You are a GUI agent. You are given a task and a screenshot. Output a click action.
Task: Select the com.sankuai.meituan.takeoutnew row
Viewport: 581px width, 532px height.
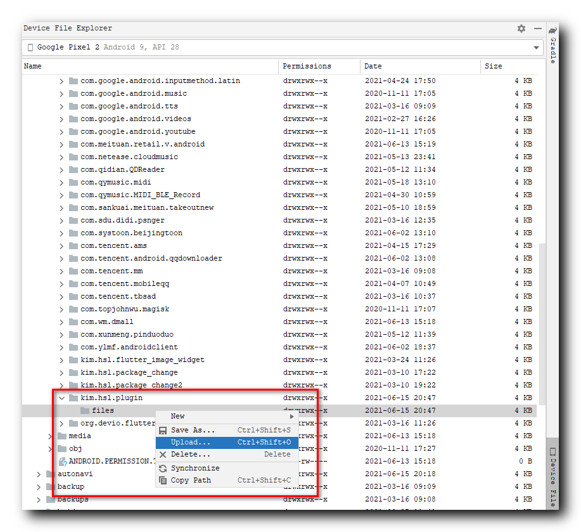279,207
